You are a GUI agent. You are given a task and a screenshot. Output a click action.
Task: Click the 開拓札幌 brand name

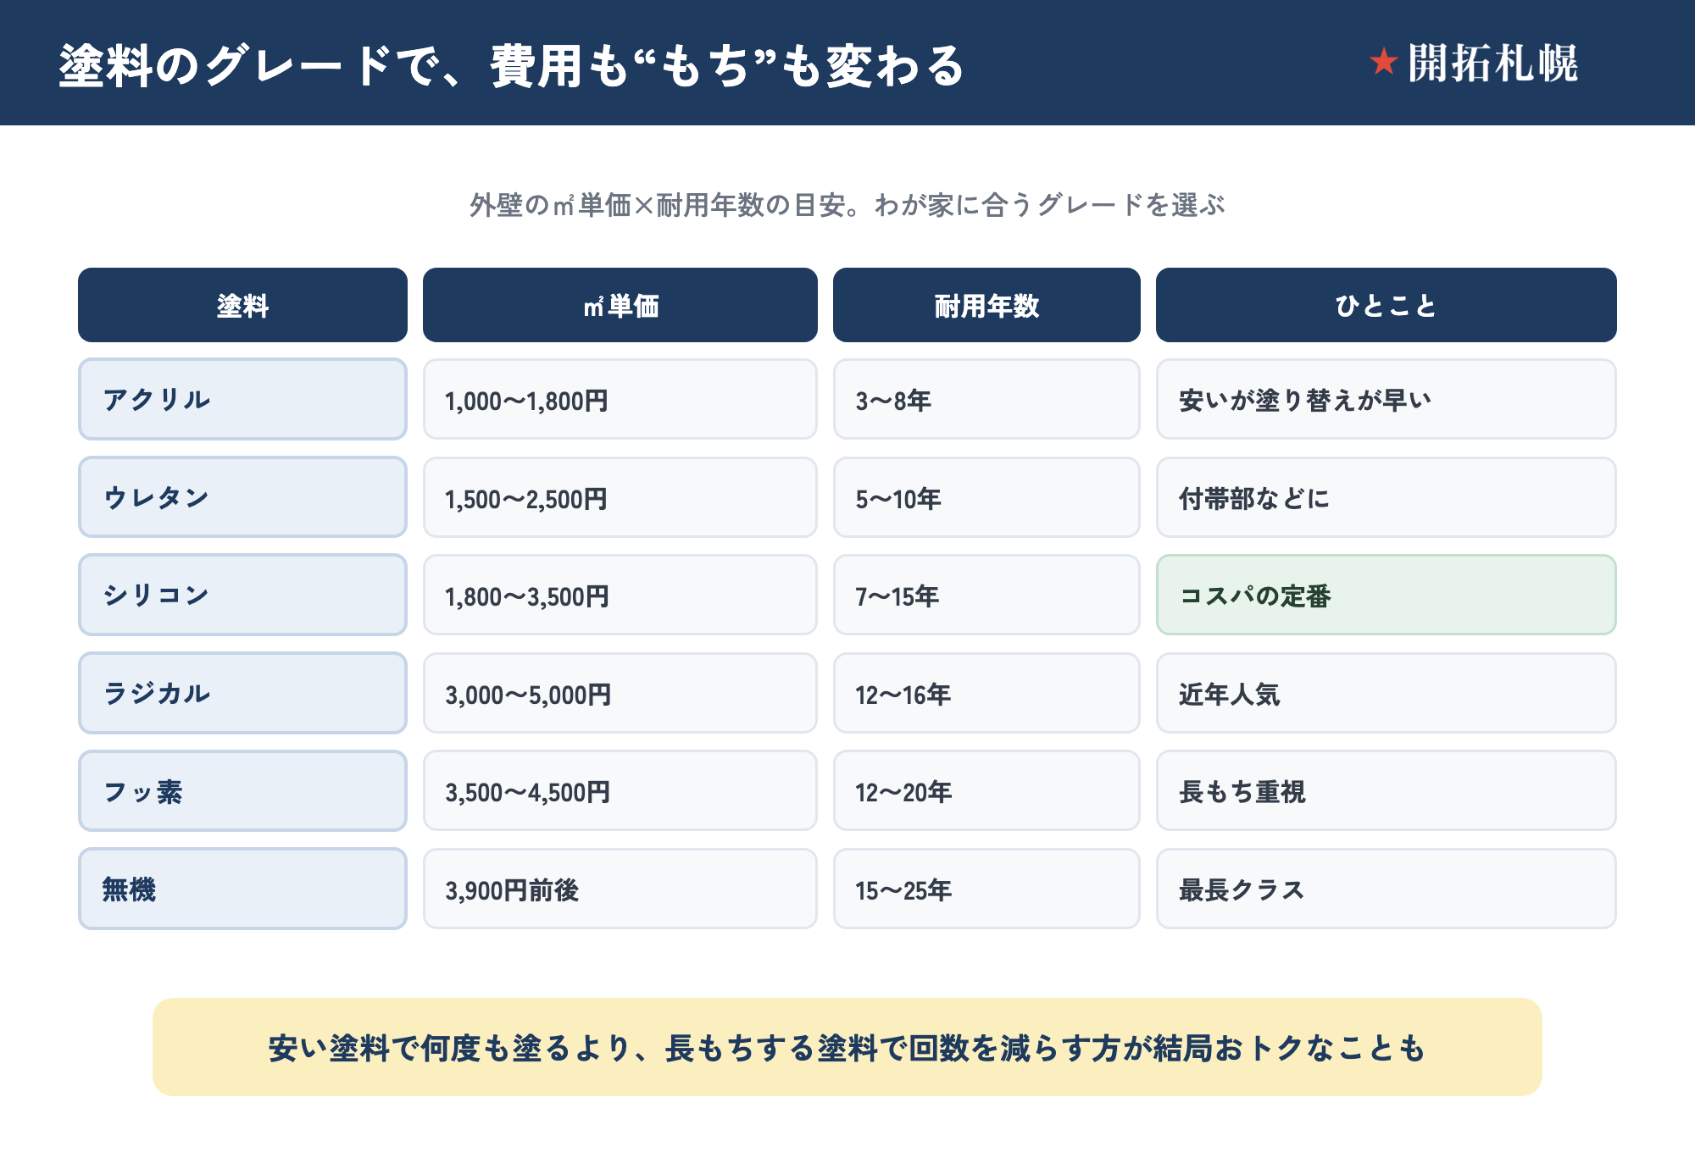click(1492, 64)
